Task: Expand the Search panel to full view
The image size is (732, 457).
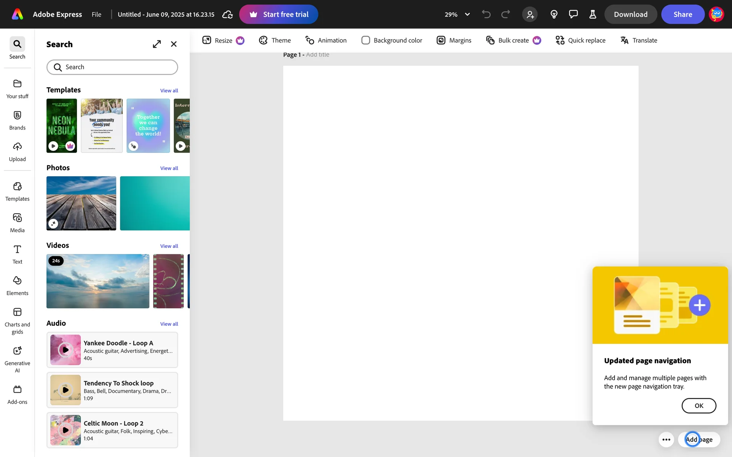Action: [157, 44]
